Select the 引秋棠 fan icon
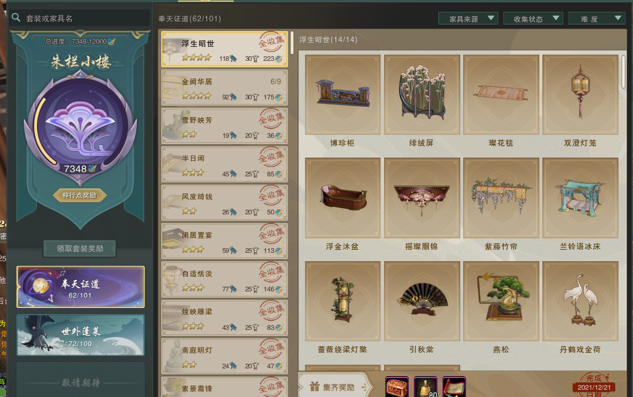The width and height of the screenshot is (633, 397). 422,301
